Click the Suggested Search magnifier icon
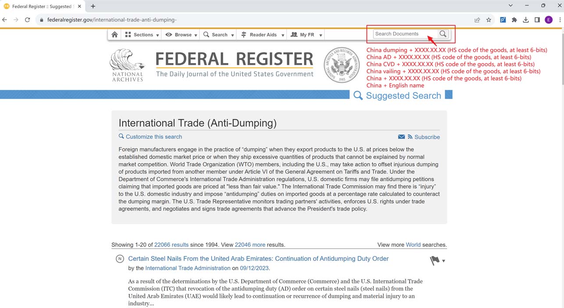The image size is (564, 308). [x=358, y=96]
